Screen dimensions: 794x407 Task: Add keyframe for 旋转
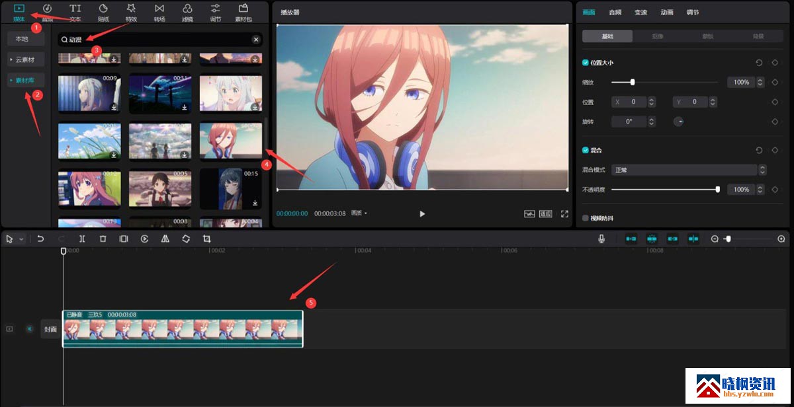click(775, 122)
